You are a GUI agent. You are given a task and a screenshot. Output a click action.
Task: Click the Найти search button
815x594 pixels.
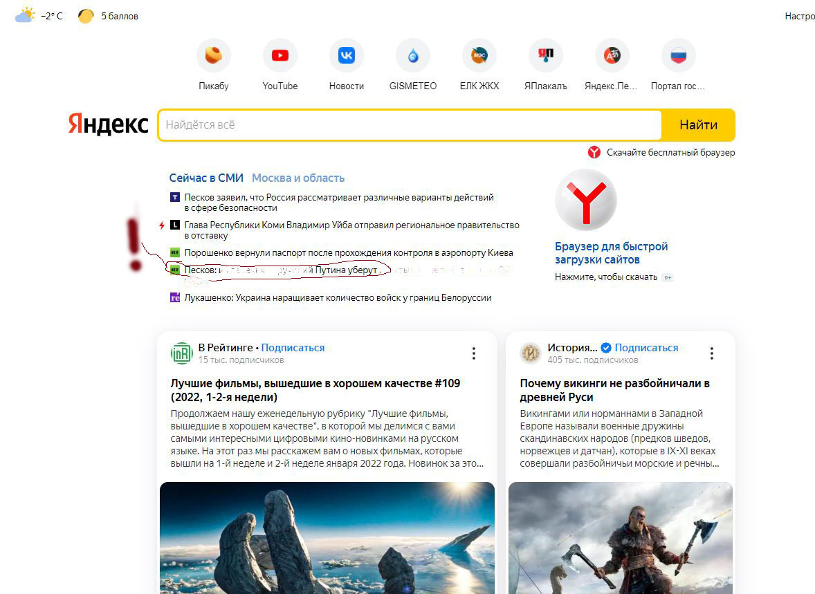(x=698, y=124)
